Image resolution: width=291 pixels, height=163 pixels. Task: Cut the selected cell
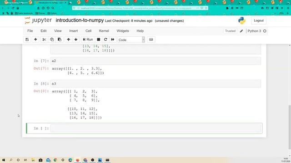click(44, 39)
